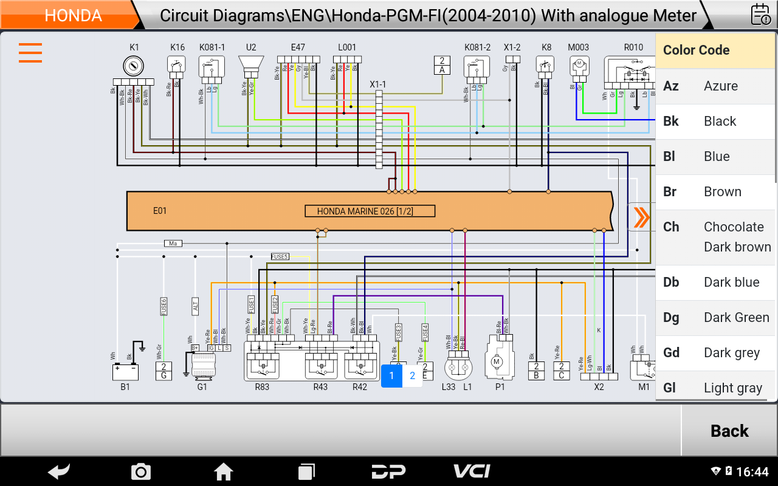Select the Azure color code row
Screen dimensions: 778x486
(716, 86)
